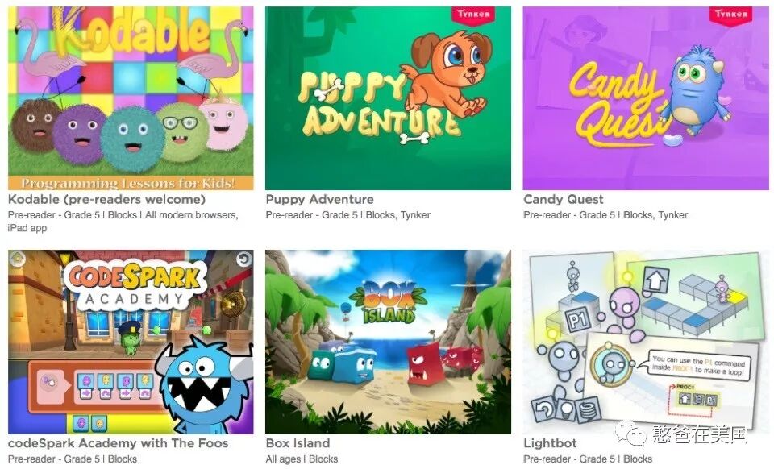This screenshot has height=469, width=774.
Task: Open the "Puppy Adventure" title link
Action: (x=320, y=199)
